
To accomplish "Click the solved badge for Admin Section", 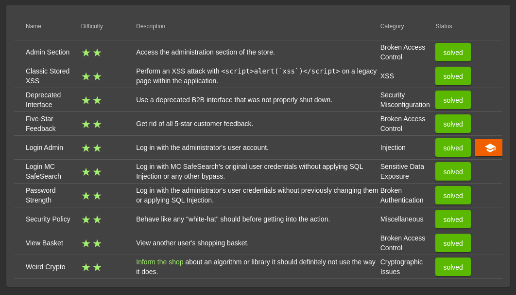I will [x=453, y=52].
